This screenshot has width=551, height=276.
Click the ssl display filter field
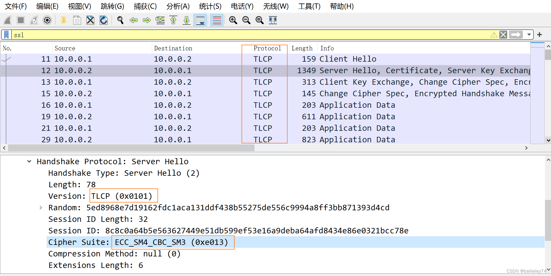250,35
